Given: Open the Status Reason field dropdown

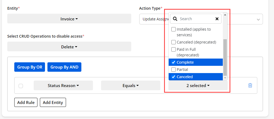Looking at the screenshot, I should tap(63, 86).
